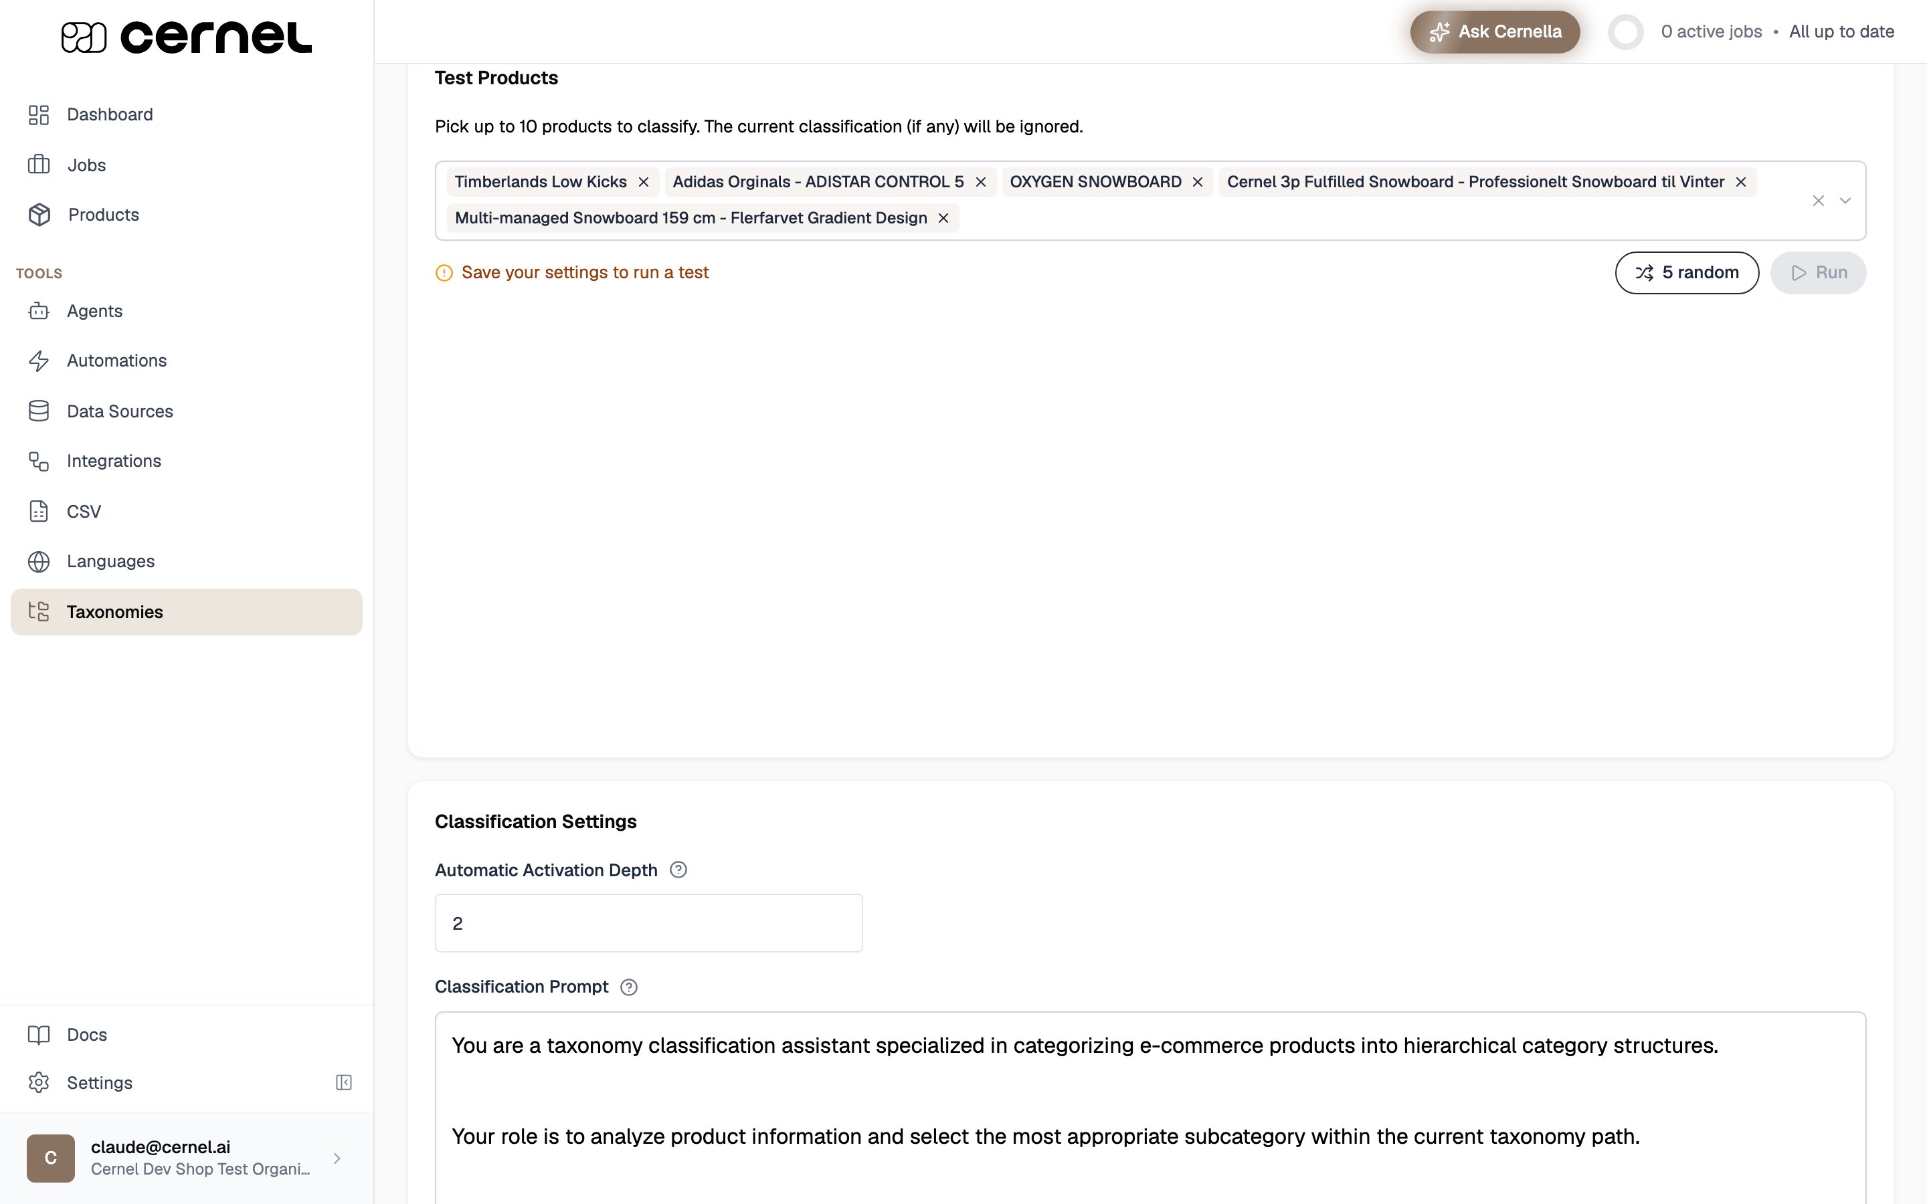Viewport: 1927px width, 1204px height.
Task: Click the Cernel logo icon
Action: [x=84, y=37]
